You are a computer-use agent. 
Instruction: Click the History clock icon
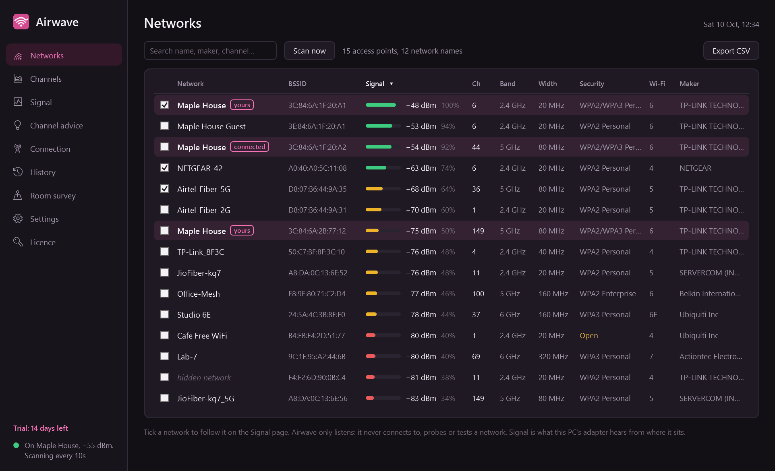[18, 172]
